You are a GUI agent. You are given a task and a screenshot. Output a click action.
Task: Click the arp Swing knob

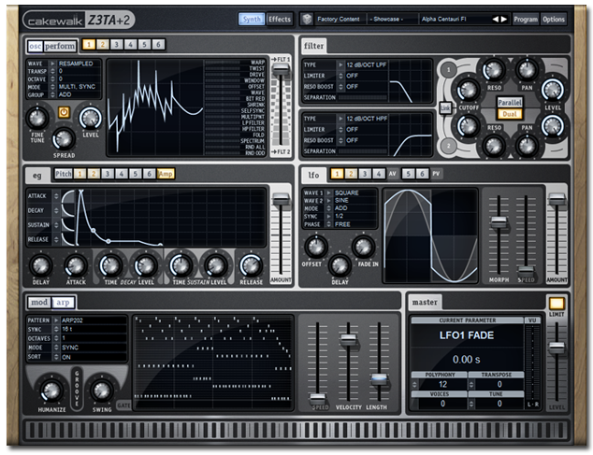(x=102, y=391)
